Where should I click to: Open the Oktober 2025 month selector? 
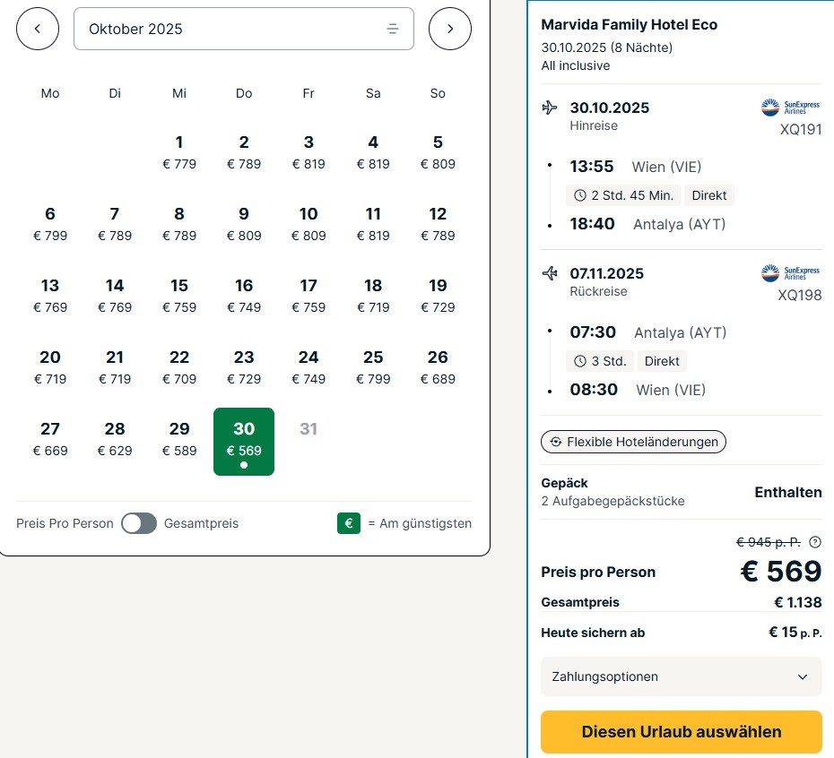click(x=244, y=29)
